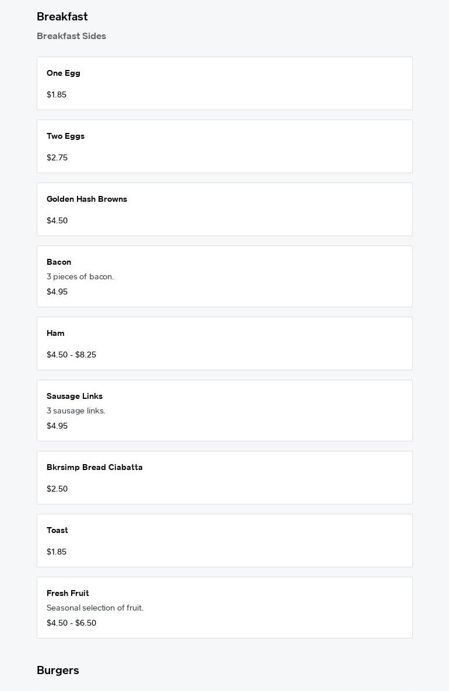Click the $4.50 - $8.25 Ham price
Viewport: 449px width, 691px height.
pos(71,355)
